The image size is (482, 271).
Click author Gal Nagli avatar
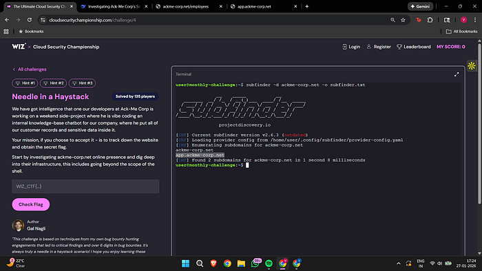click(x=18, y=226)
